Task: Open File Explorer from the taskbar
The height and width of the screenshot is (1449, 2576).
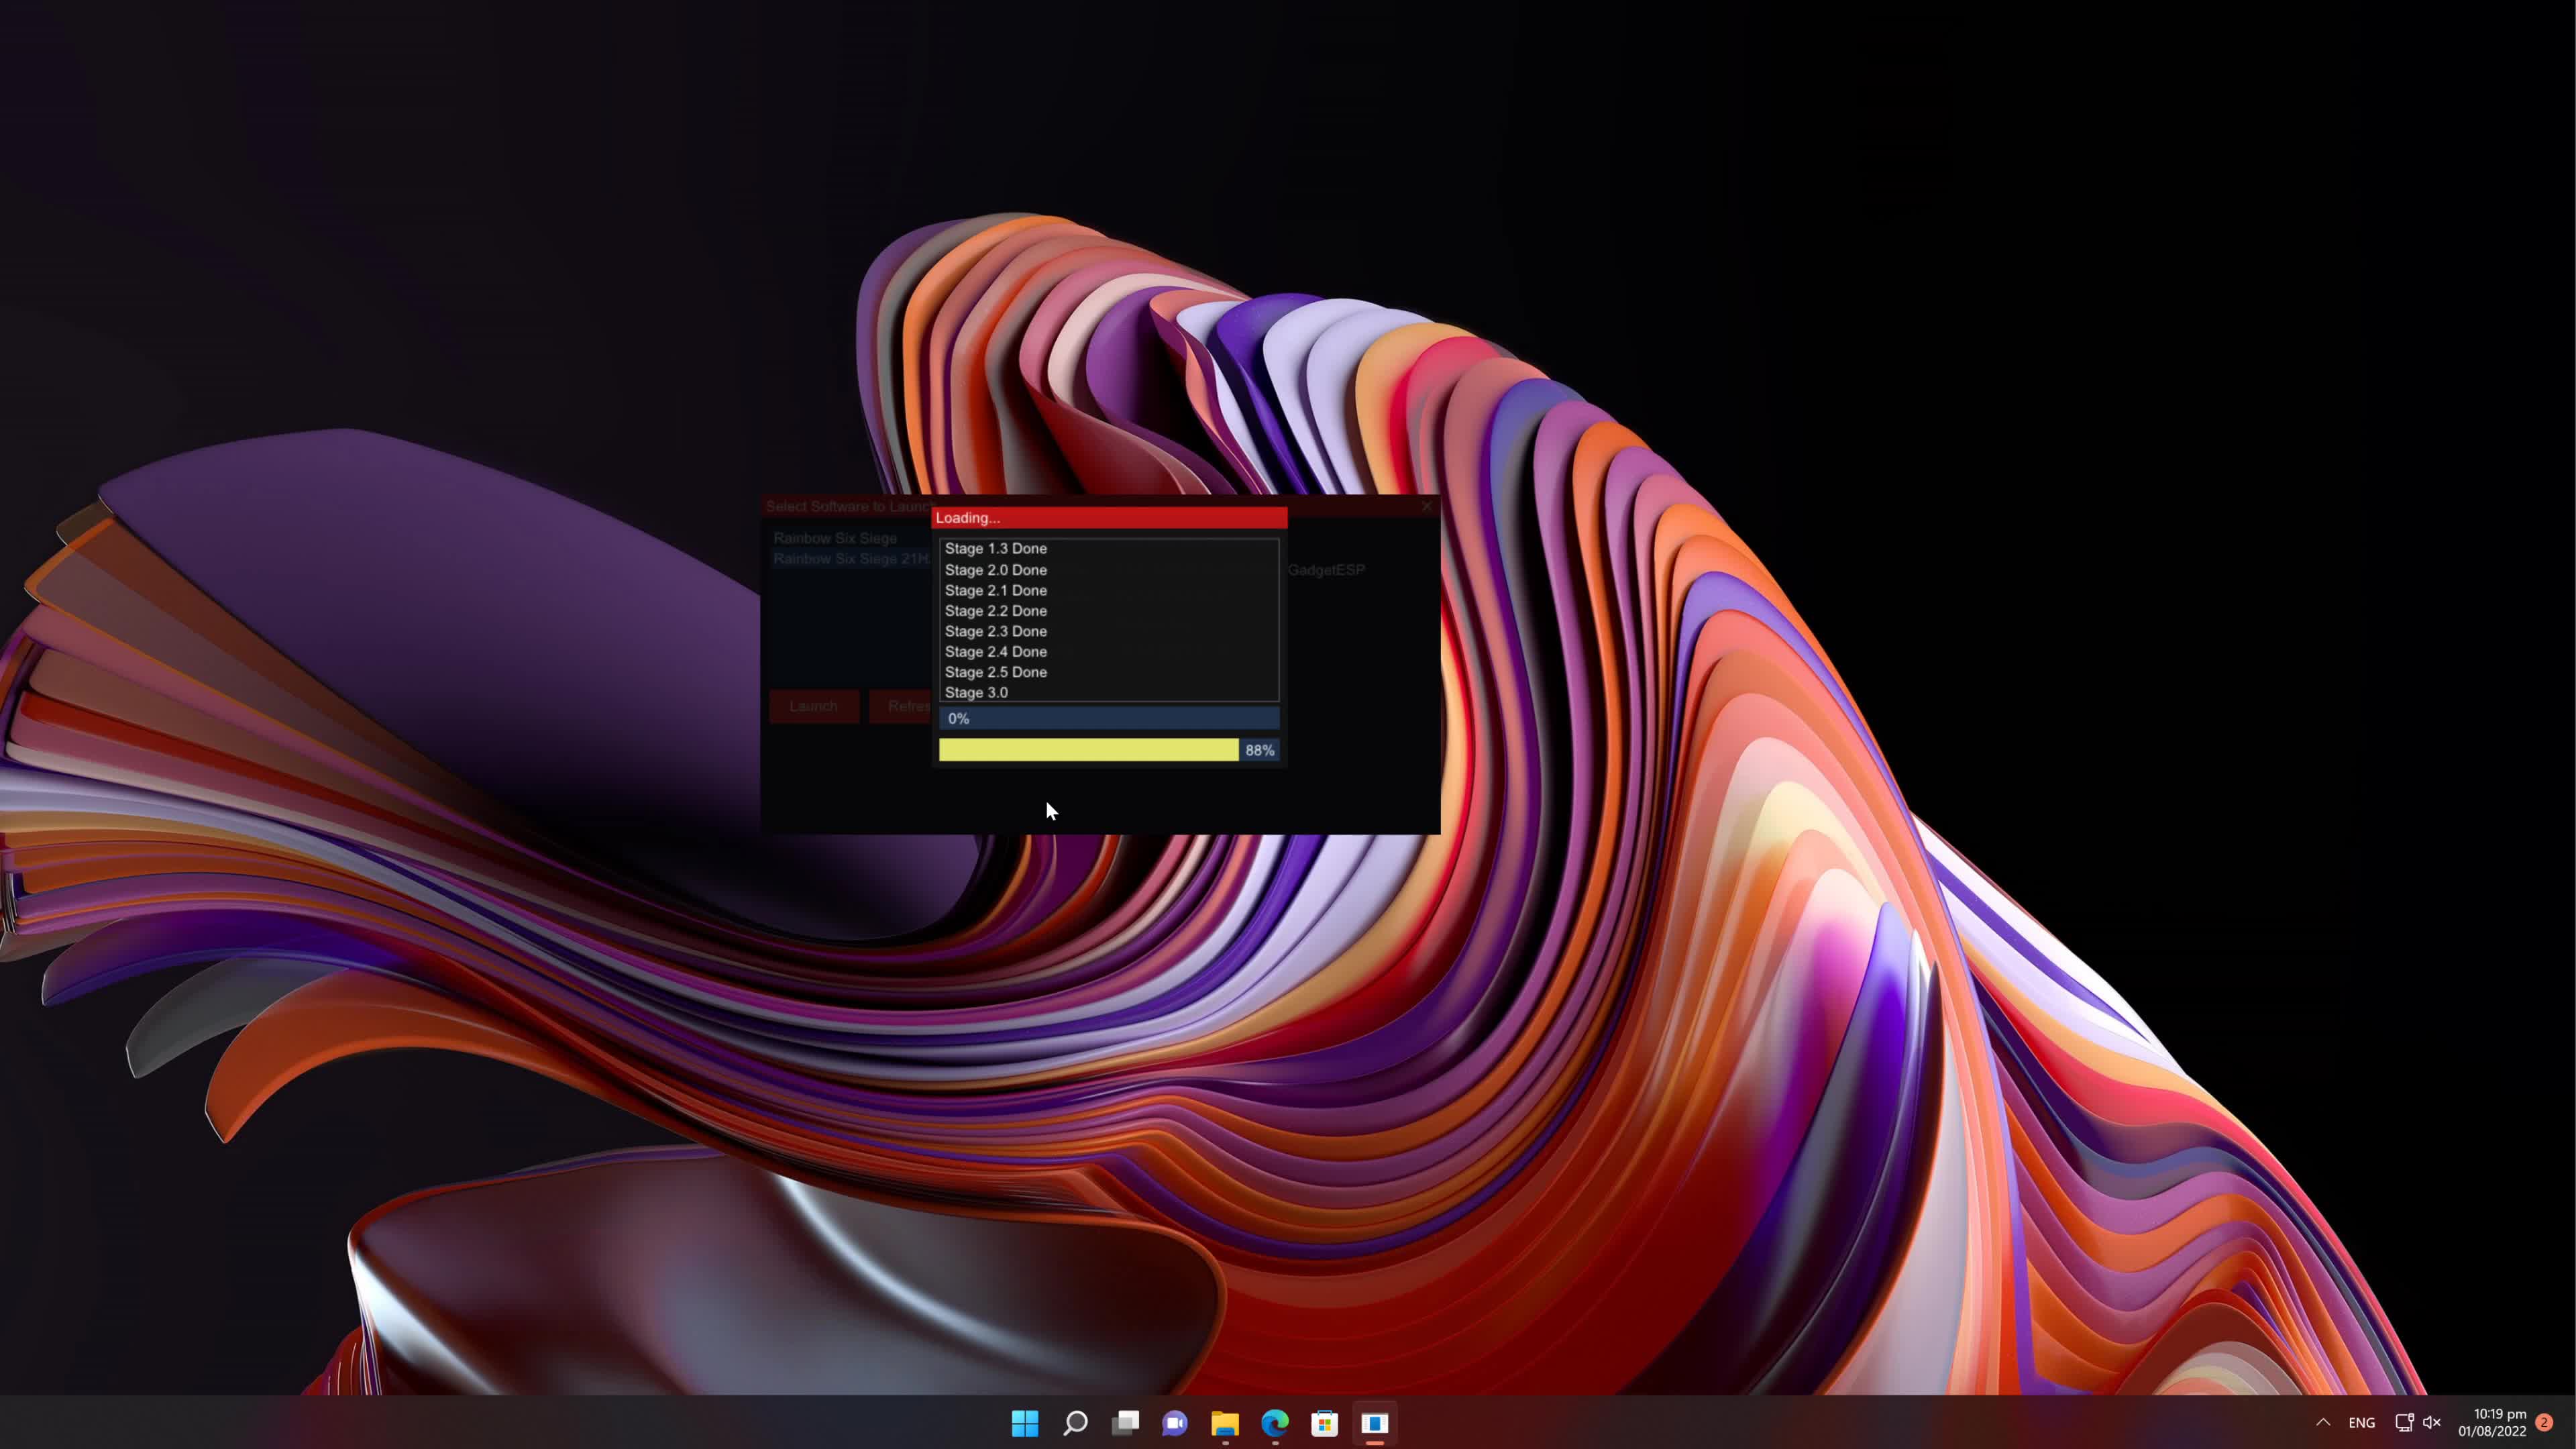Action: tap(1224, 1424)
